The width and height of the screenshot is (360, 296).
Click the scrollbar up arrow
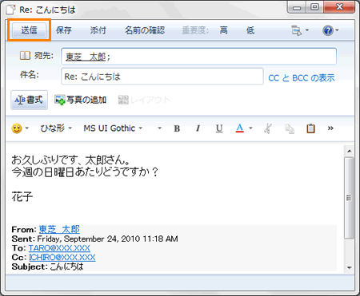[x=349, y=151]
